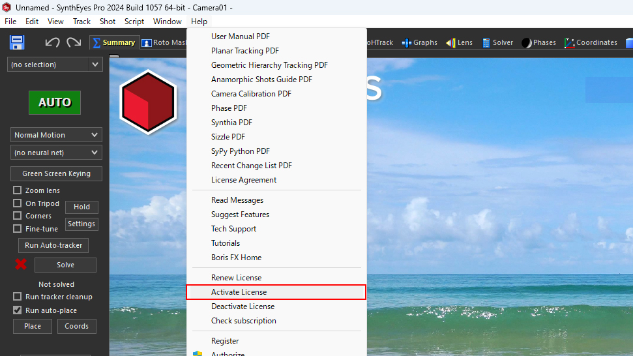
Task: Uncheck Run auto-place
Action: (18, 310)
